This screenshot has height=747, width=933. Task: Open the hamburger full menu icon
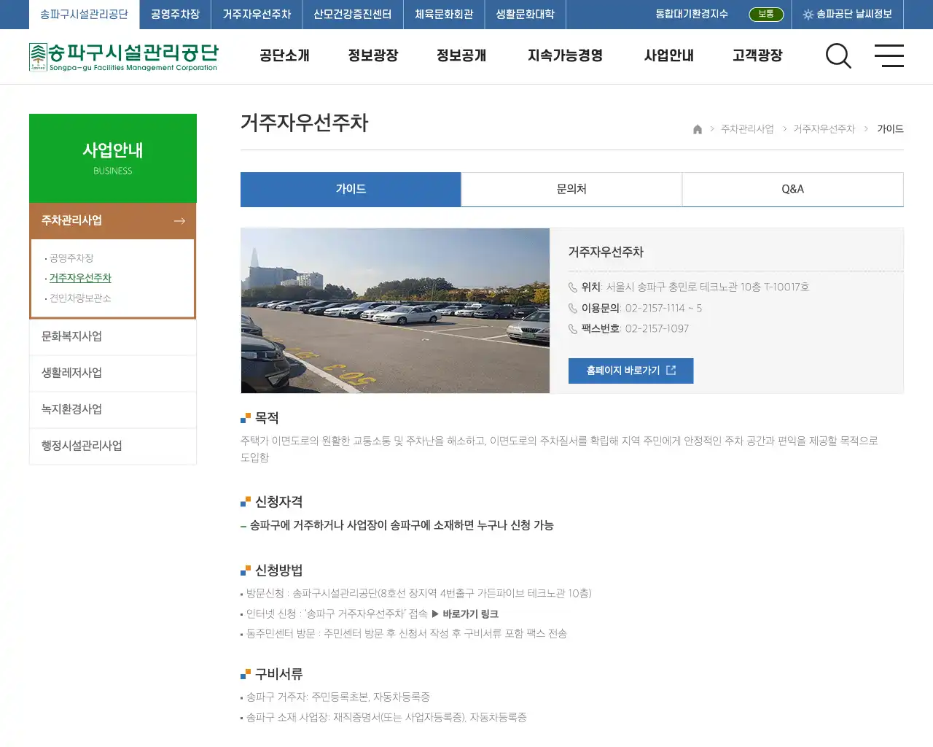pos(889,56)
